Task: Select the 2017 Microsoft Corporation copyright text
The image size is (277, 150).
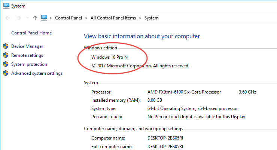Action: (140, 66)
